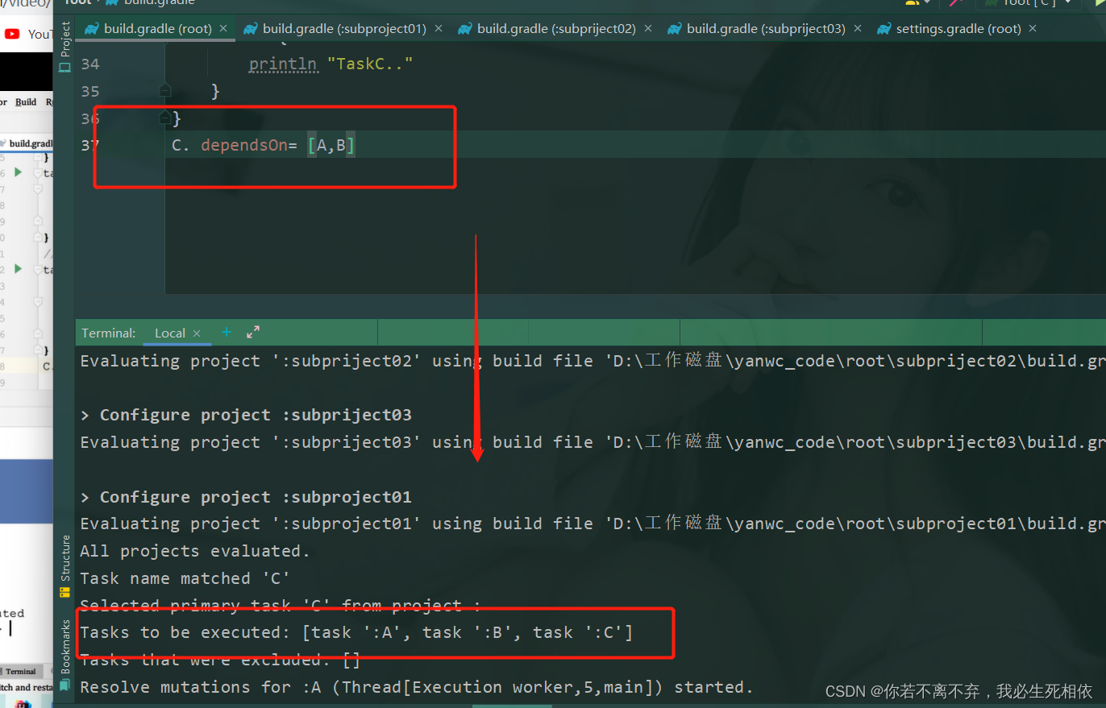
Task: Click 'Tasks to be executed' terminal line
Action: point(356,632)
